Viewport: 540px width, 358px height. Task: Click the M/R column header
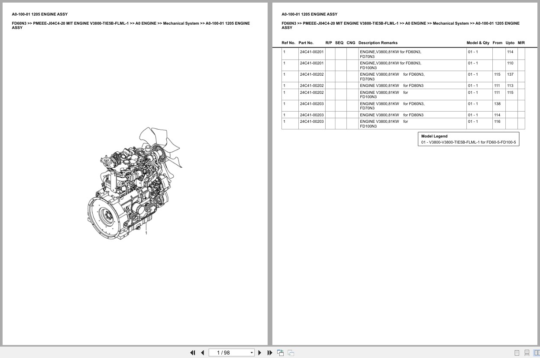coord(521,43)
